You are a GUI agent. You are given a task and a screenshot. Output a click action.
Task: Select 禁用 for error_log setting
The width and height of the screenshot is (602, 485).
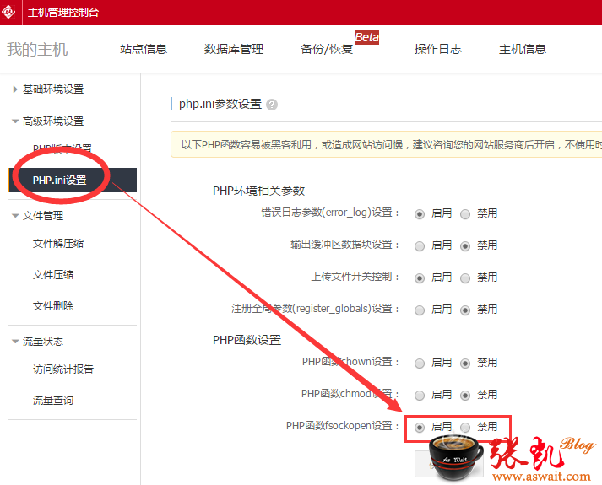tap(465, 214)
